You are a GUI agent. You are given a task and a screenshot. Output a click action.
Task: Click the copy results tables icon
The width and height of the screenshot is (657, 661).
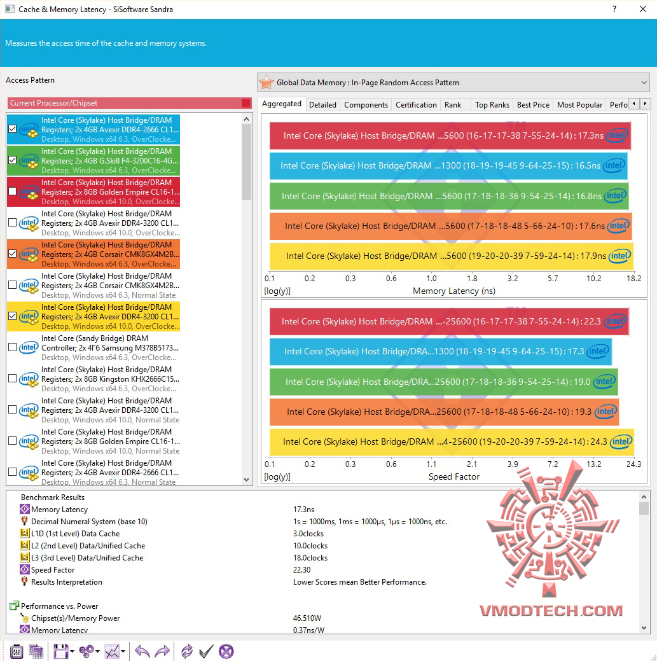36,651
